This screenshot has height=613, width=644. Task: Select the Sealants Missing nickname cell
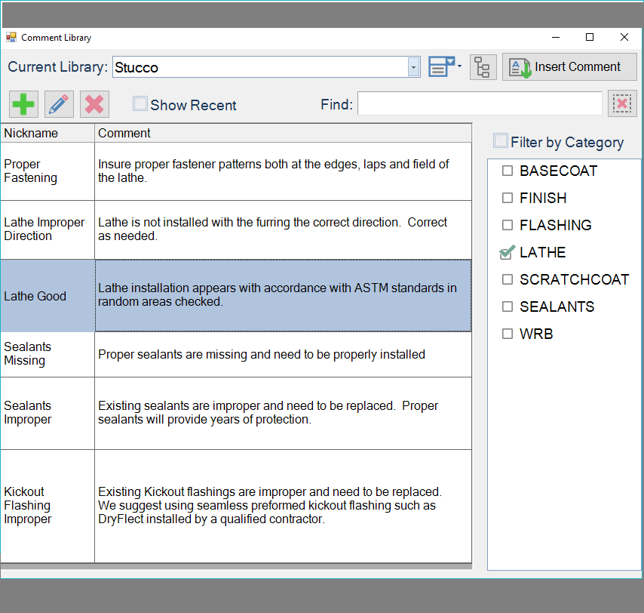48,354
